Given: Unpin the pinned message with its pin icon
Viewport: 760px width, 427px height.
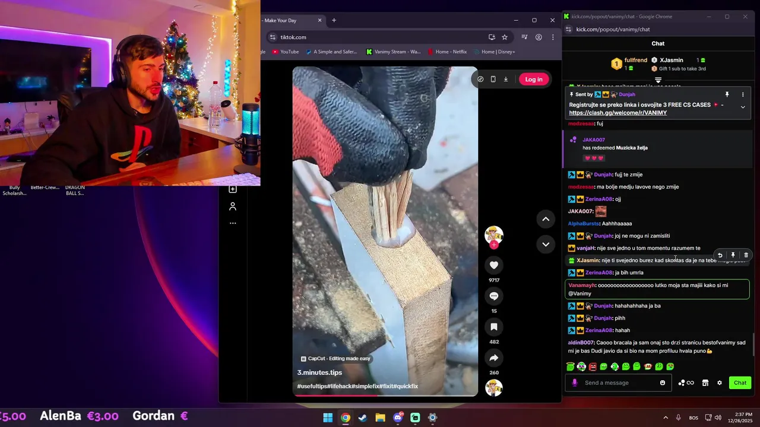Looking at the screenshot, I should pyautogui.click(x=727, y=94).
